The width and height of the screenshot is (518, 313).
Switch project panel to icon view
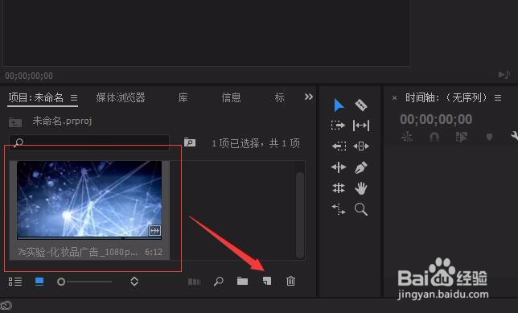click(x=39, y=282)
